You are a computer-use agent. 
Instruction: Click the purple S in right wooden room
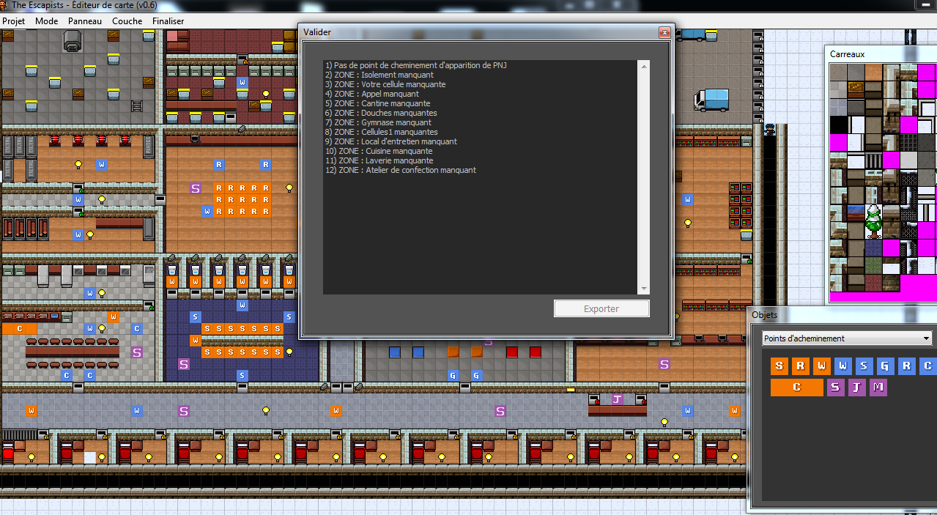click(664, 364)
